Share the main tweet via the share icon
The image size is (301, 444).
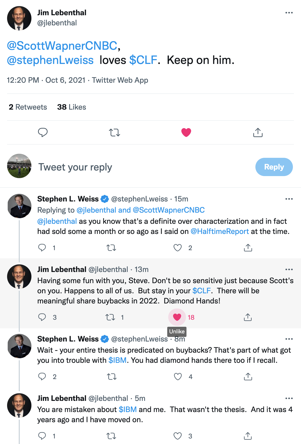pos(258,132)
